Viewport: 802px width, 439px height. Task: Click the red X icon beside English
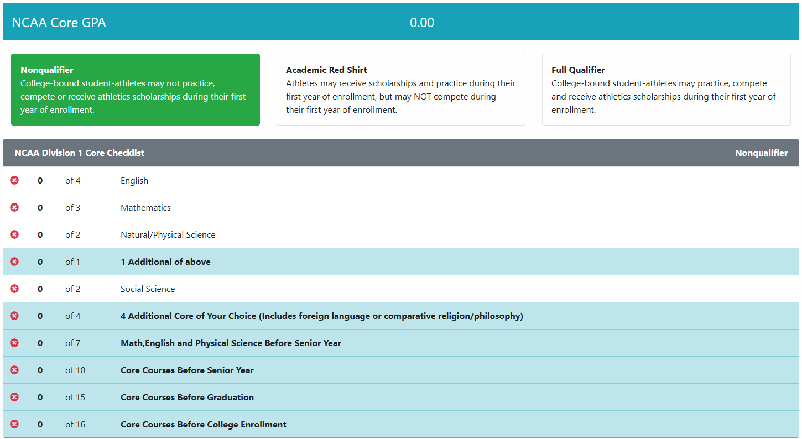[x=14, y=180]
